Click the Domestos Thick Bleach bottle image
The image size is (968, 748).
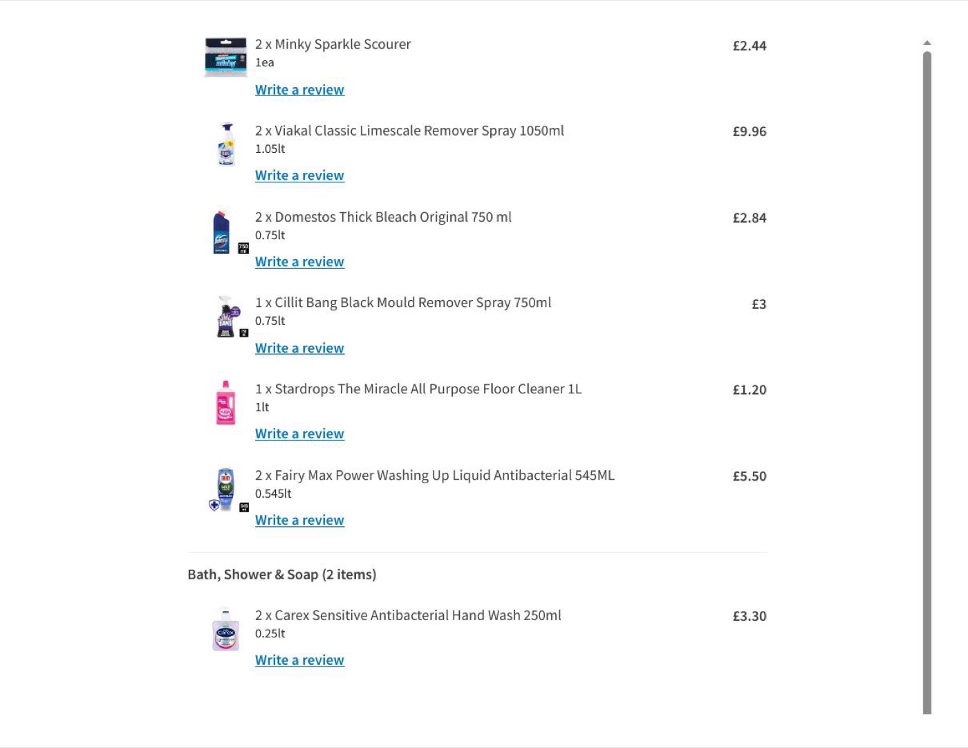221,232
